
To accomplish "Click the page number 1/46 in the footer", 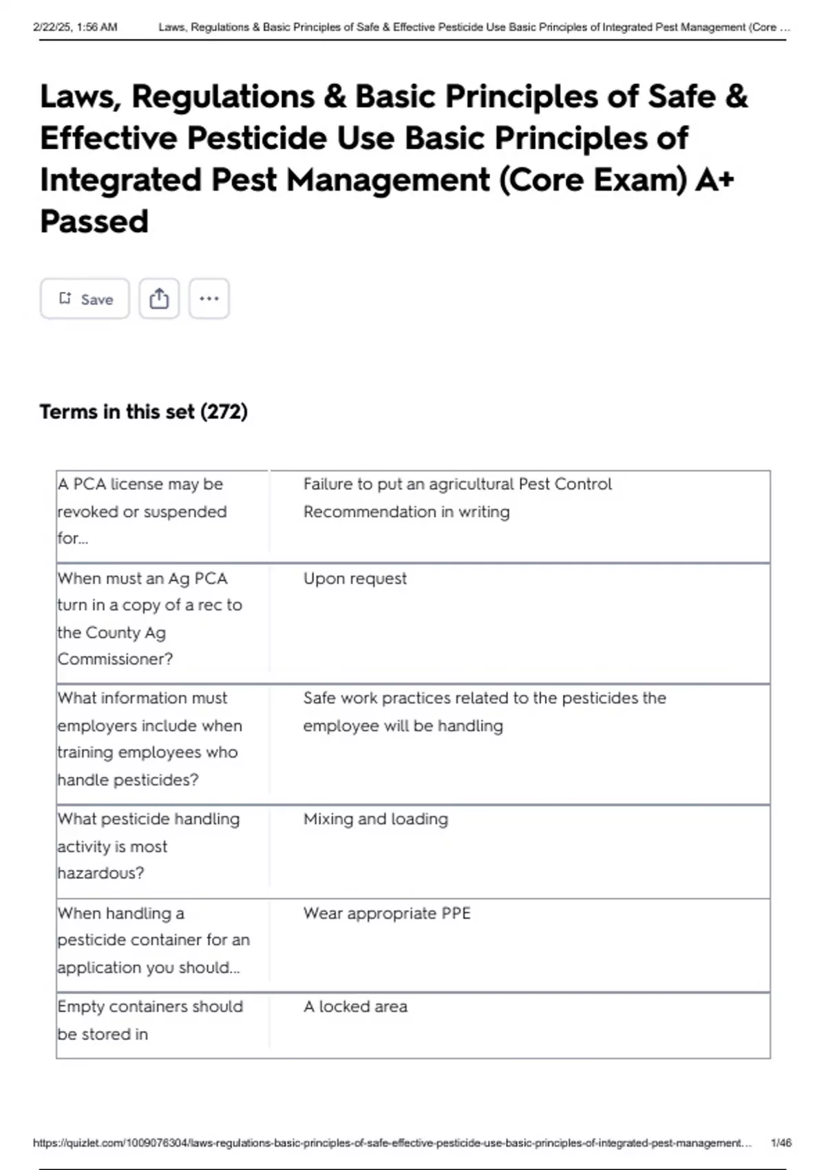I will [x=781, y=1142].
